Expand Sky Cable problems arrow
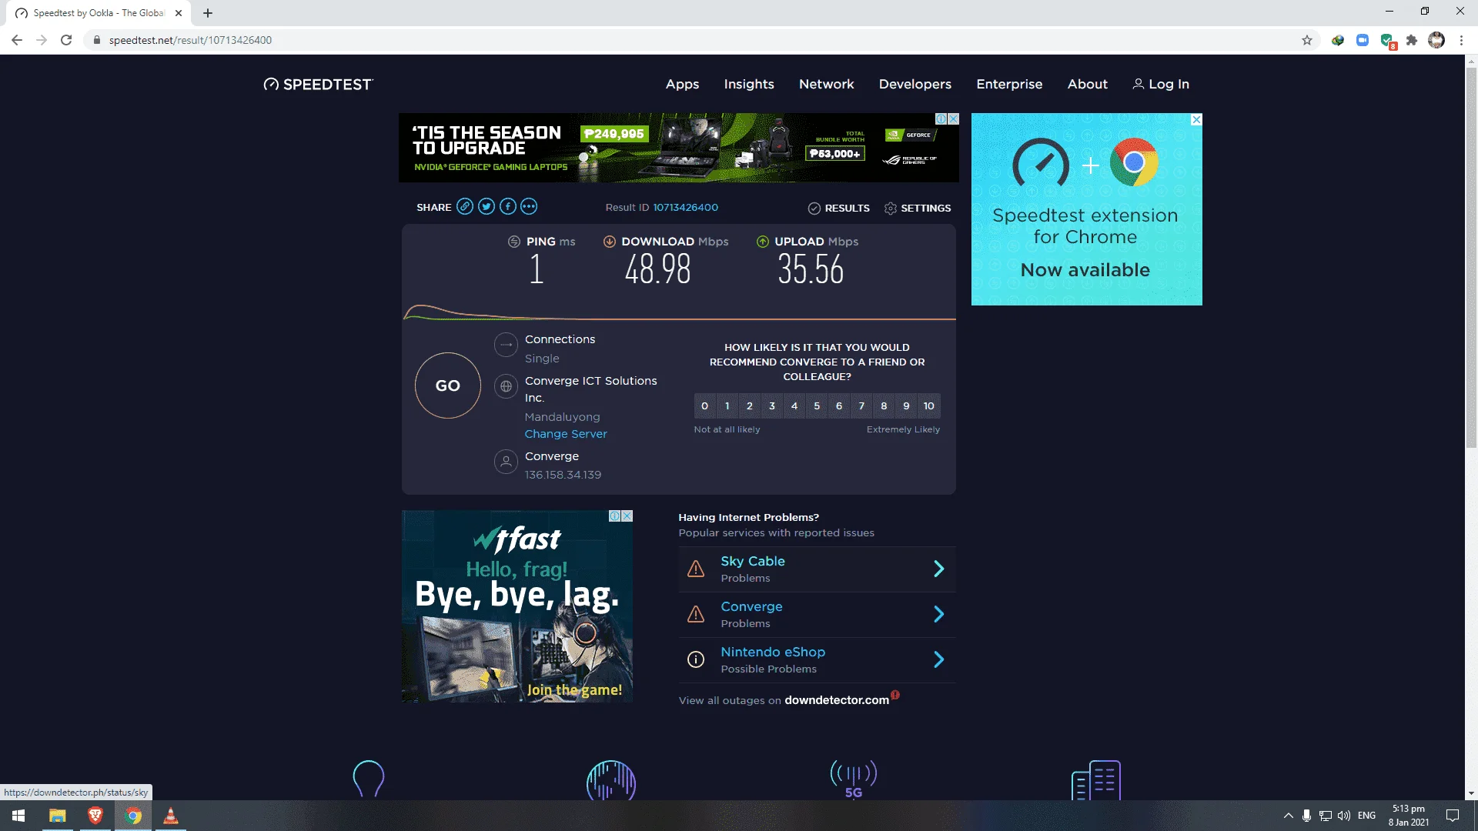The width and height of the screenshot is (1478, 831). pyautogui.click(x=938, y=569)
